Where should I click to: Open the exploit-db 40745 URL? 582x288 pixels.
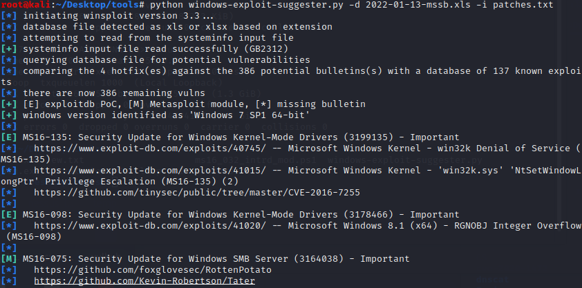coord(150,148)
